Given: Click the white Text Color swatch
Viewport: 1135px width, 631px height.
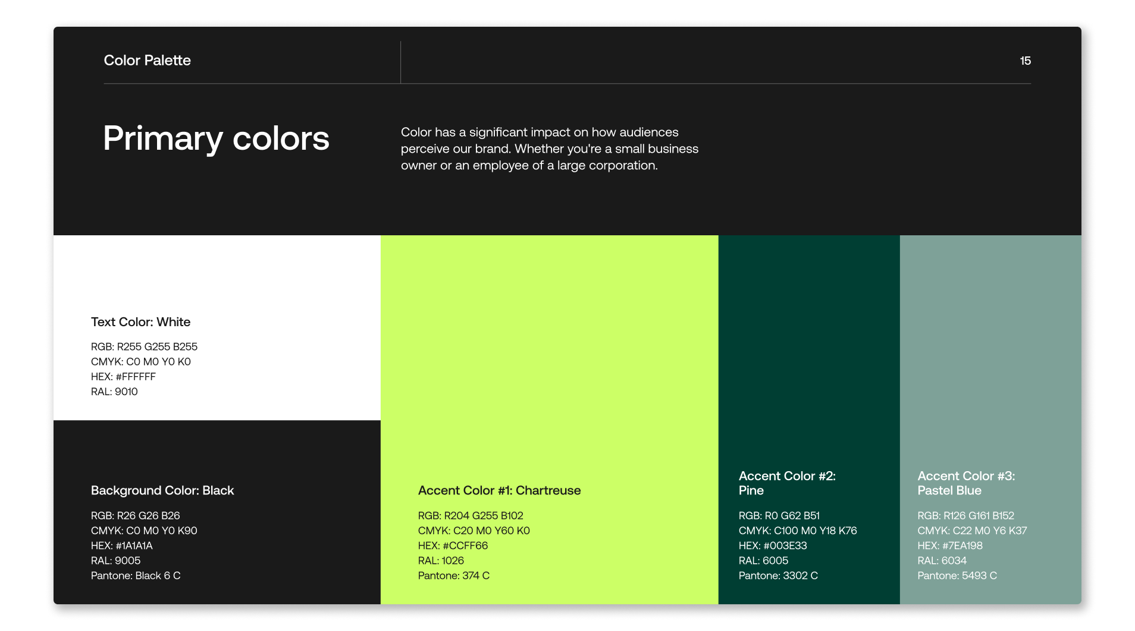Looking at the screenshot, I should tap(217, 273).
